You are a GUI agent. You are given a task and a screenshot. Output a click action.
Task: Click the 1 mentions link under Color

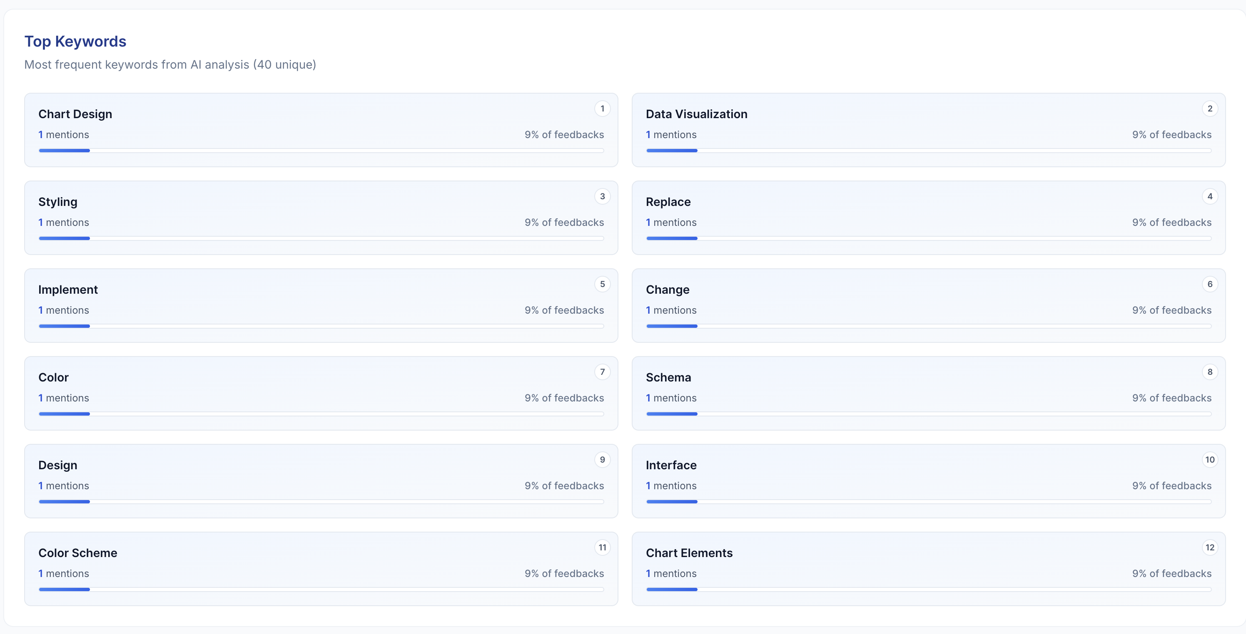tap(63, 398)
